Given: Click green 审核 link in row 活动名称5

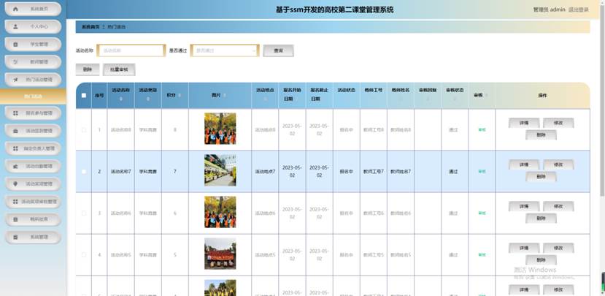Looking at the screenshot, I should point(482,255).
